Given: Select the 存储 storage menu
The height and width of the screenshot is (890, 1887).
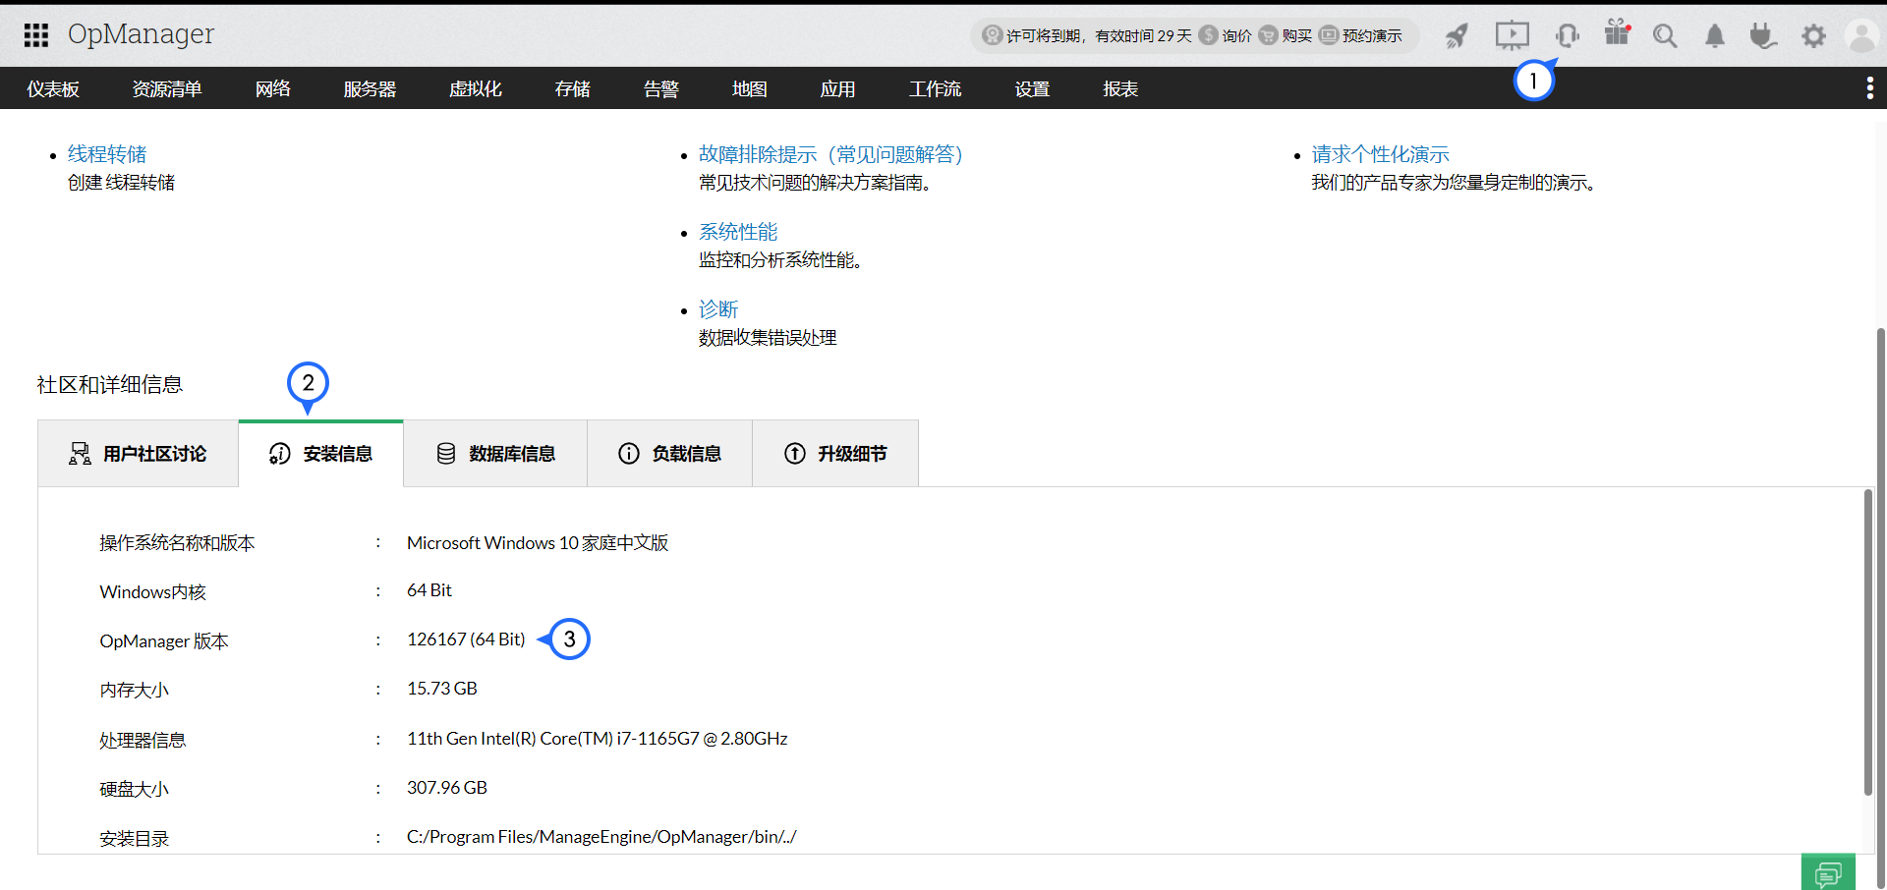Looking at the screenshot, I should [x=573, y=88].
